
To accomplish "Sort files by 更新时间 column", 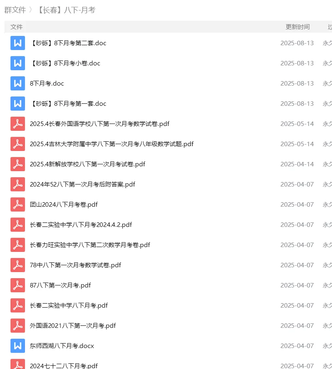I will point(297,27).
